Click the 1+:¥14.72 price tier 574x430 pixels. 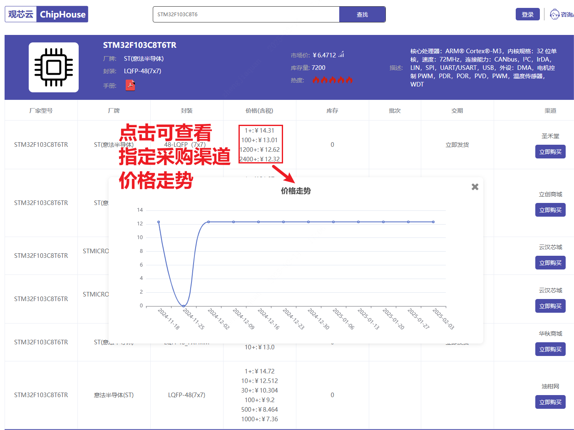tap(259, 371)
